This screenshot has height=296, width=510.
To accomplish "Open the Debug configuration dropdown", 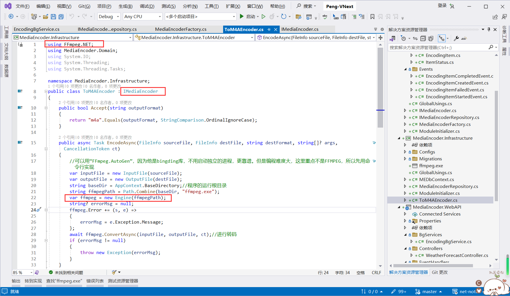I will (x=109, y=17).
